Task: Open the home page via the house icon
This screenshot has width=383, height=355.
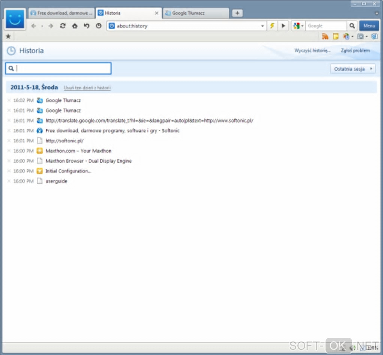Action: tap(75, 26)
